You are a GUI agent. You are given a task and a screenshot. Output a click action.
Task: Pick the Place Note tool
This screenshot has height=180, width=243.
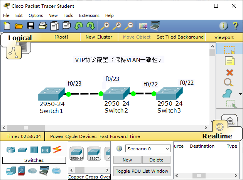point(229,61)
